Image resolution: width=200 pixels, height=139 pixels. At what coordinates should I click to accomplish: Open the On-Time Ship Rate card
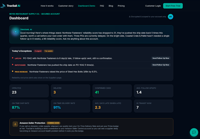[x=29, y=106]
